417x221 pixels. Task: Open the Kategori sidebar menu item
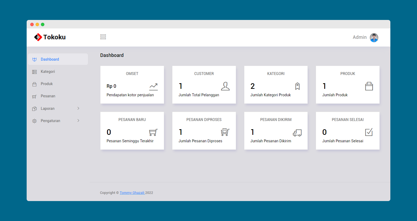coord(48,72)
